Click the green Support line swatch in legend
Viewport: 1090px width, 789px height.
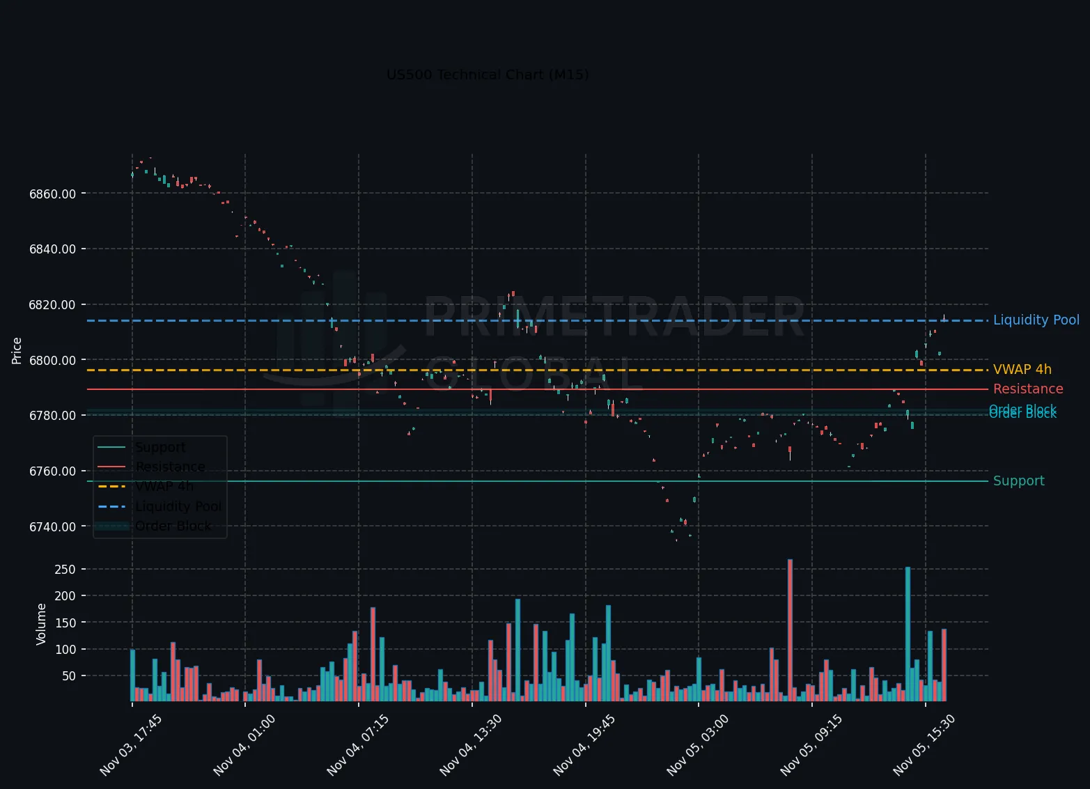click(111, 447)
